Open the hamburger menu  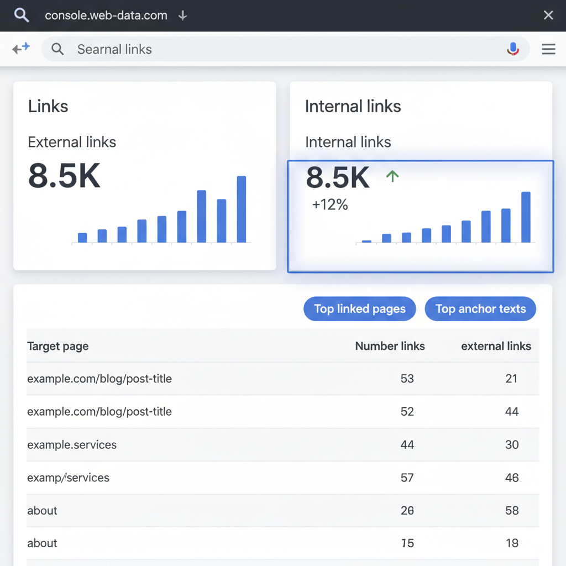tap(548, 49)
